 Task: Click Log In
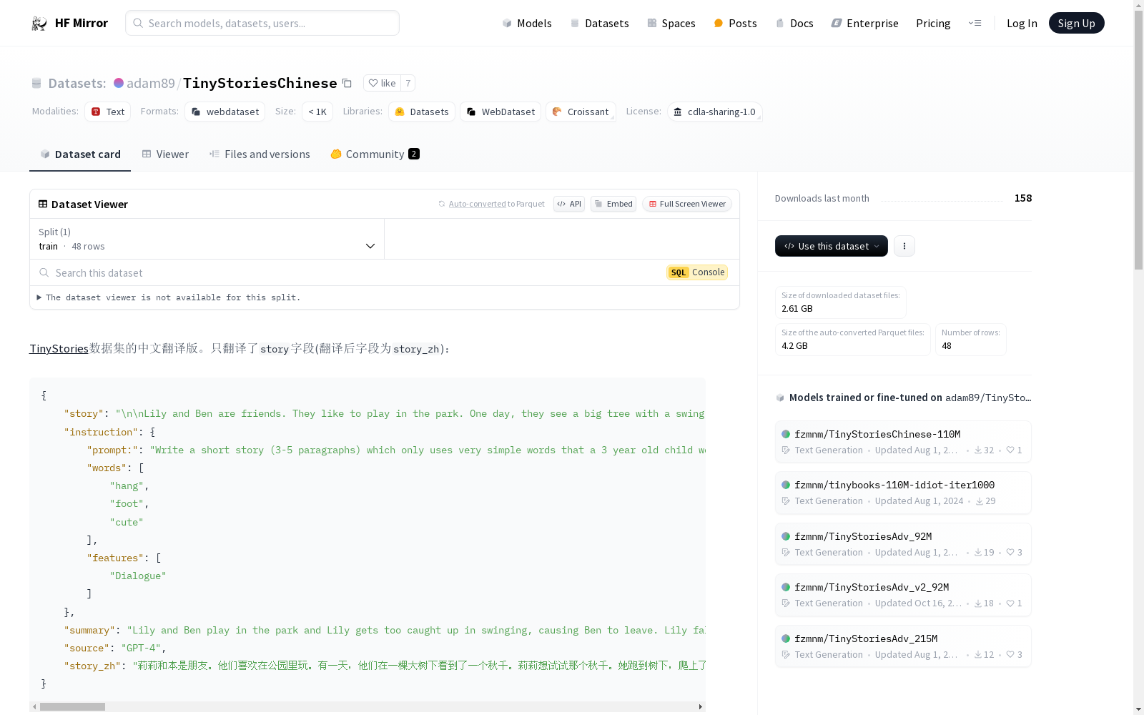click(x=1022, y=23)
